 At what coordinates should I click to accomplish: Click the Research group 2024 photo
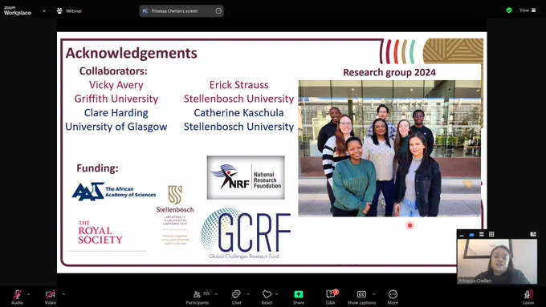[389, 148]
